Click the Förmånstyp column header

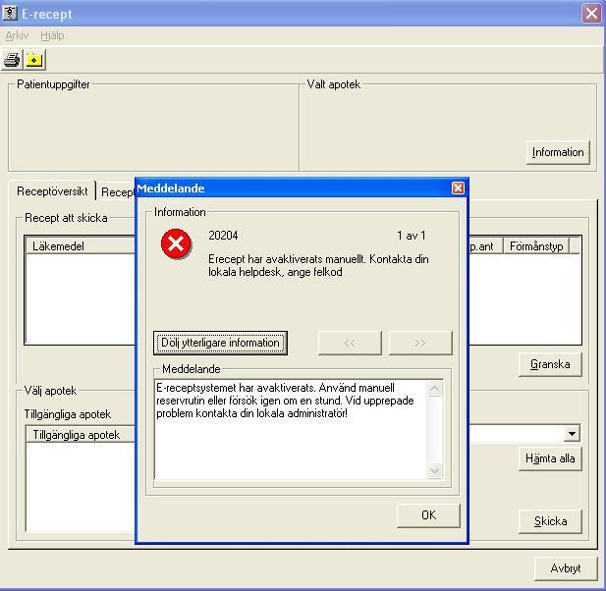(536, 246)
